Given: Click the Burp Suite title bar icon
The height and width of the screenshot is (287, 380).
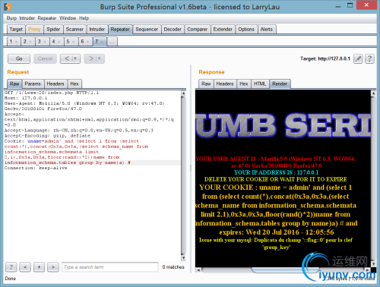Looking at the screenshot, I should pos(8,7).
